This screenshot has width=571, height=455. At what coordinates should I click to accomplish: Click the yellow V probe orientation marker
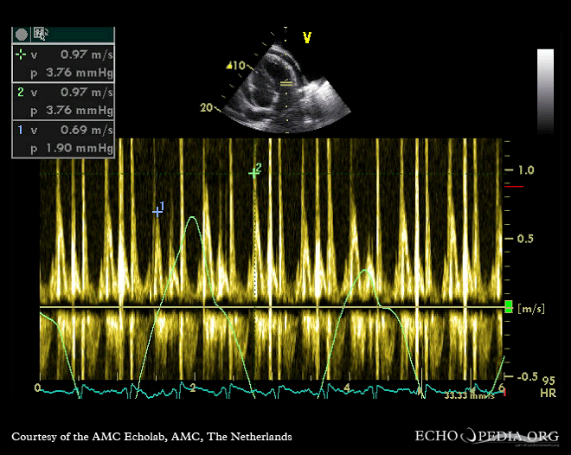coord(306,37)
